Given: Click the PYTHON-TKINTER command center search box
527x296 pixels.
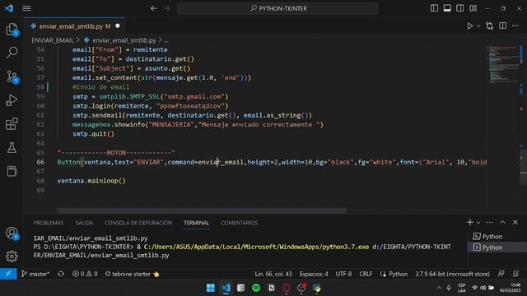Looking at the screenshot, I should (277, 8).
